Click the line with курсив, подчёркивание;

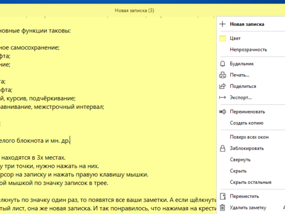click(x=38, y=98)
